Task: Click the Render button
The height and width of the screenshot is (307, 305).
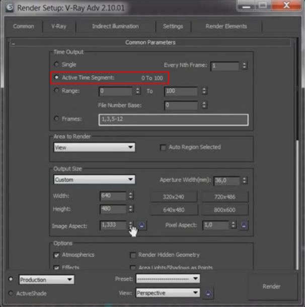Action: coord(271,286)
